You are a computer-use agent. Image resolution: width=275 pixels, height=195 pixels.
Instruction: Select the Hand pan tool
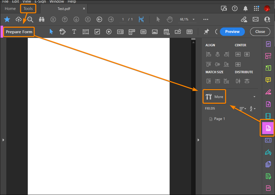[170, 19]
